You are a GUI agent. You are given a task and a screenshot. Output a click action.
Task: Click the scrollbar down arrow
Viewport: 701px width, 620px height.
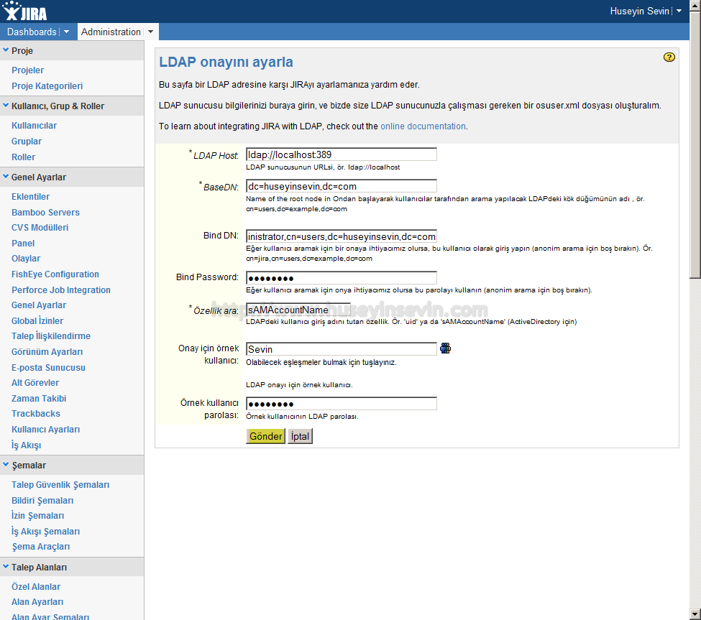695,614
